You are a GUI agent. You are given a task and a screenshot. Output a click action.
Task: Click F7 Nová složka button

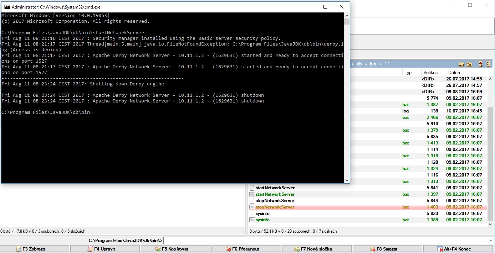[317, 249]
